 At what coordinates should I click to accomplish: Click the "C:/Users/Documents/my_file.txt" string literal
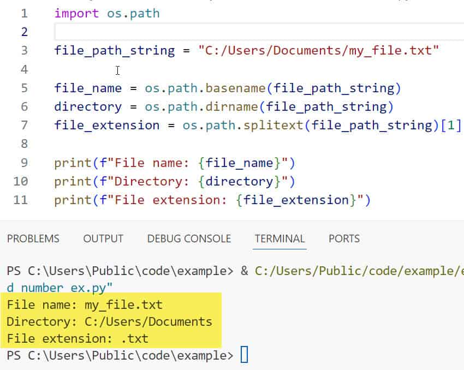(x=319, y=51)
